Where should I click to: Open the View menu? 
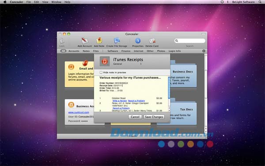(45, 2)
